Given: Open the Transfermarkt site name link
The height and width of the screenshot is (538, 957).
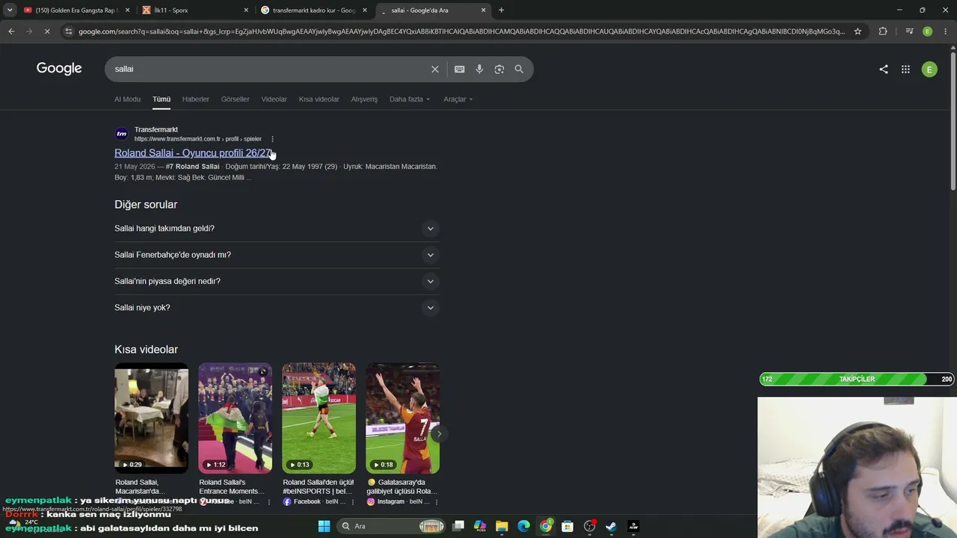Looking at the screenshot, I should pyautogui.click(x=156, y=130).
